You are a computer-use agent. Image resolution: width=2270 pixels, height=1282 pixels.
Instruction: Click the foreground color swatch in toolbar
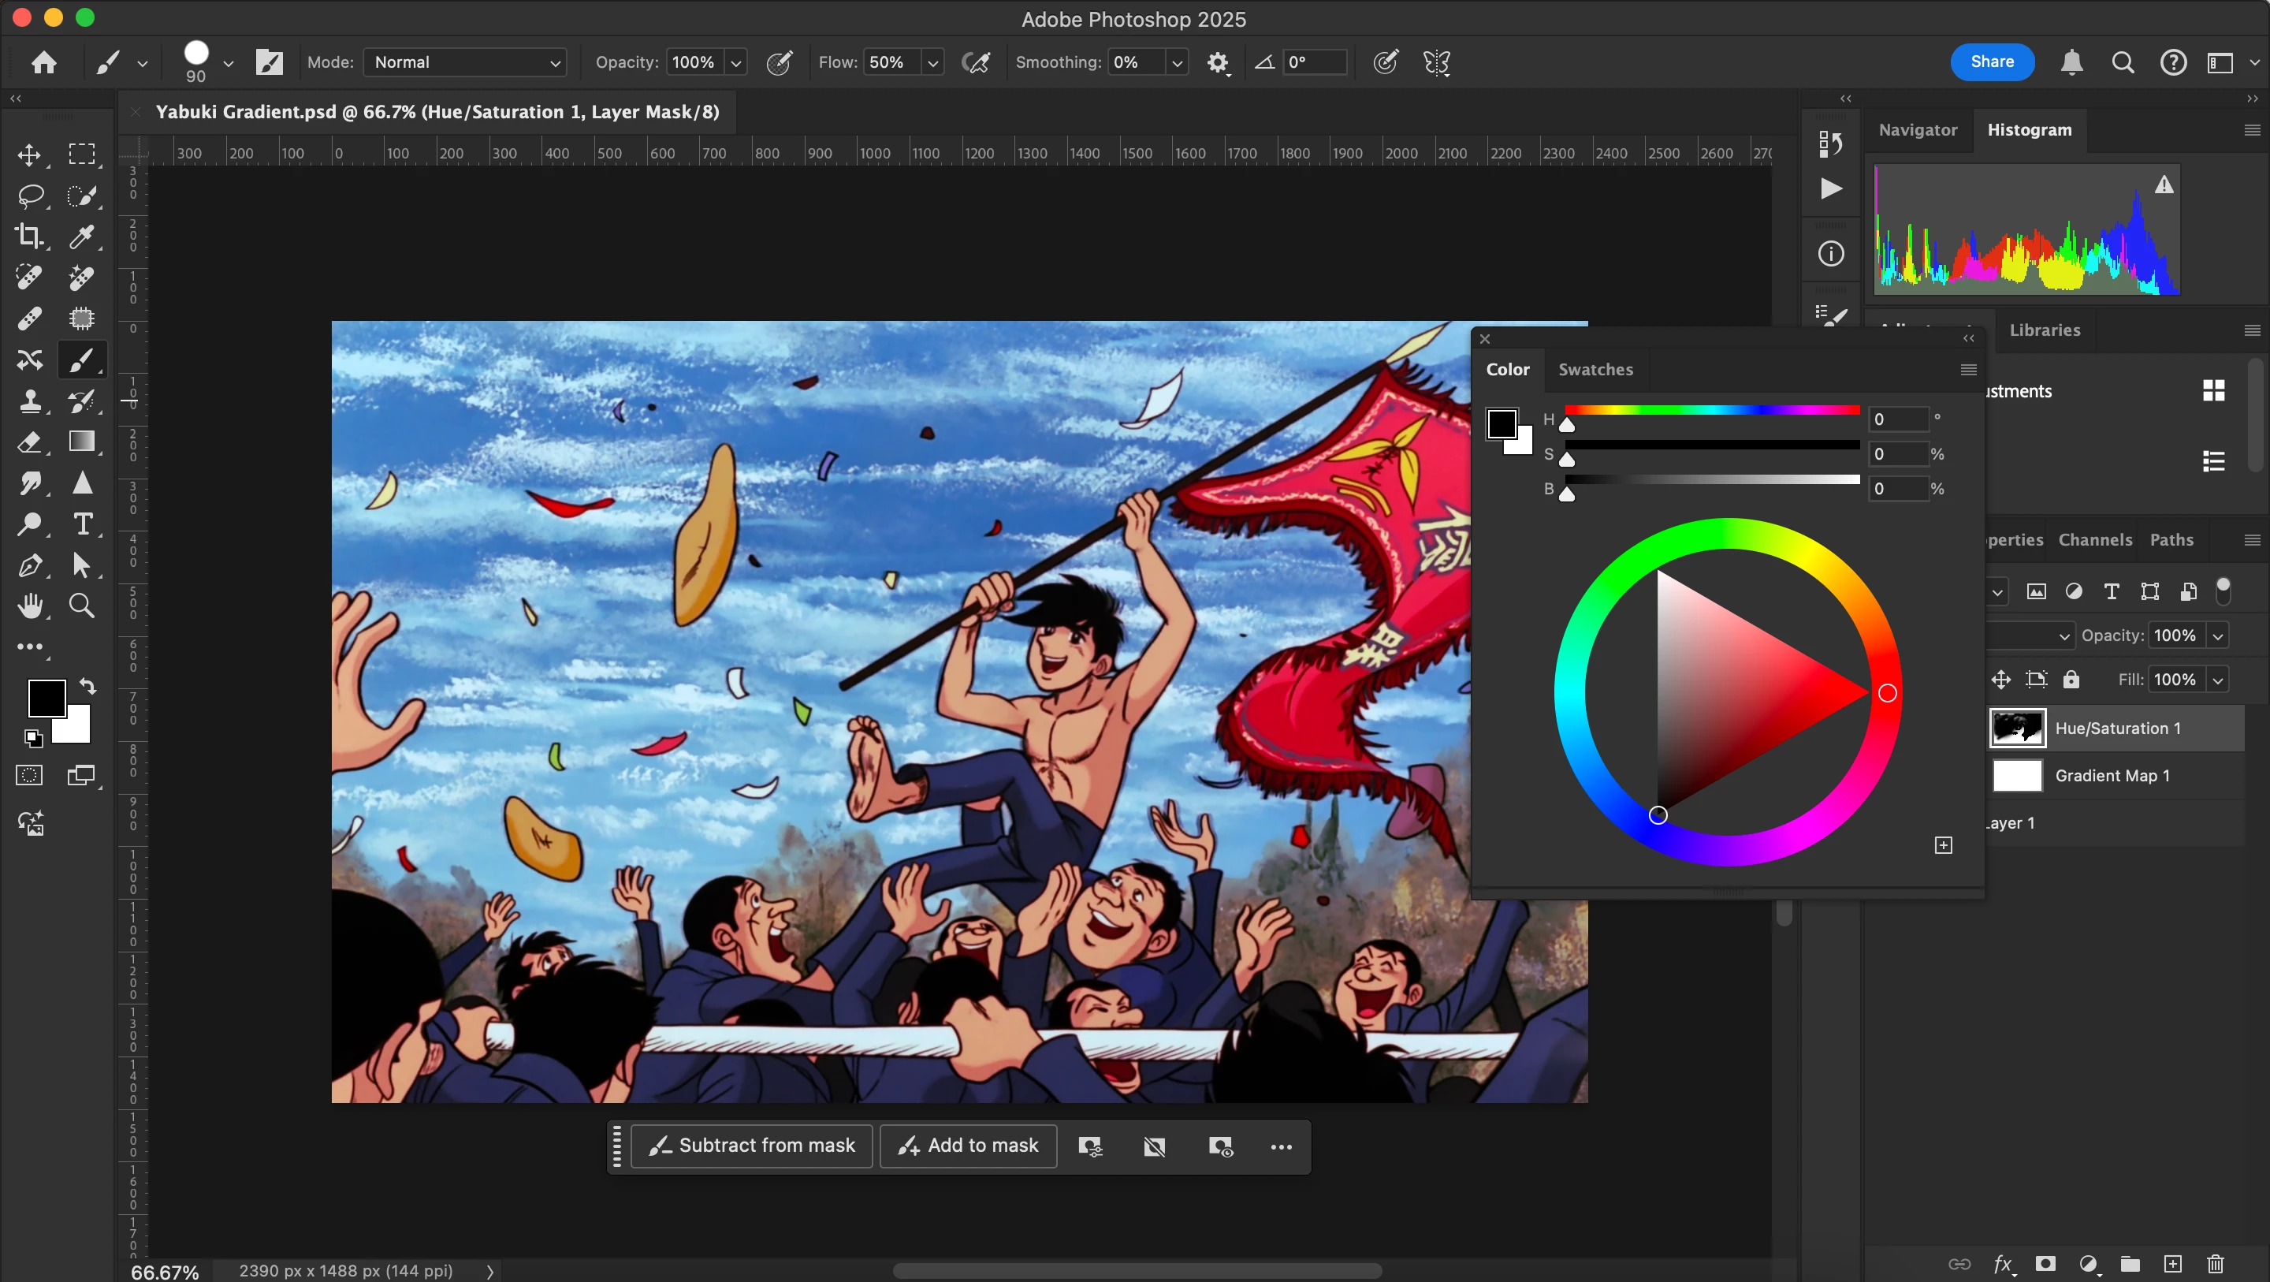point(46,698)
